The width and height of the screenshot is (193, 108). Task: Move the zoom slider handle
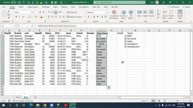tap(177, 101)
